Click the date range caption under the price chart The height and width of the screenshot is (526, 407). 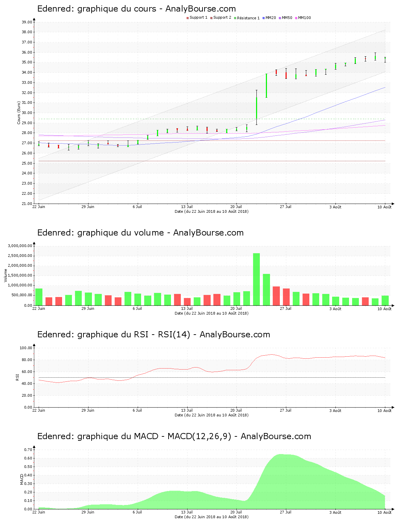pos(211,211)
